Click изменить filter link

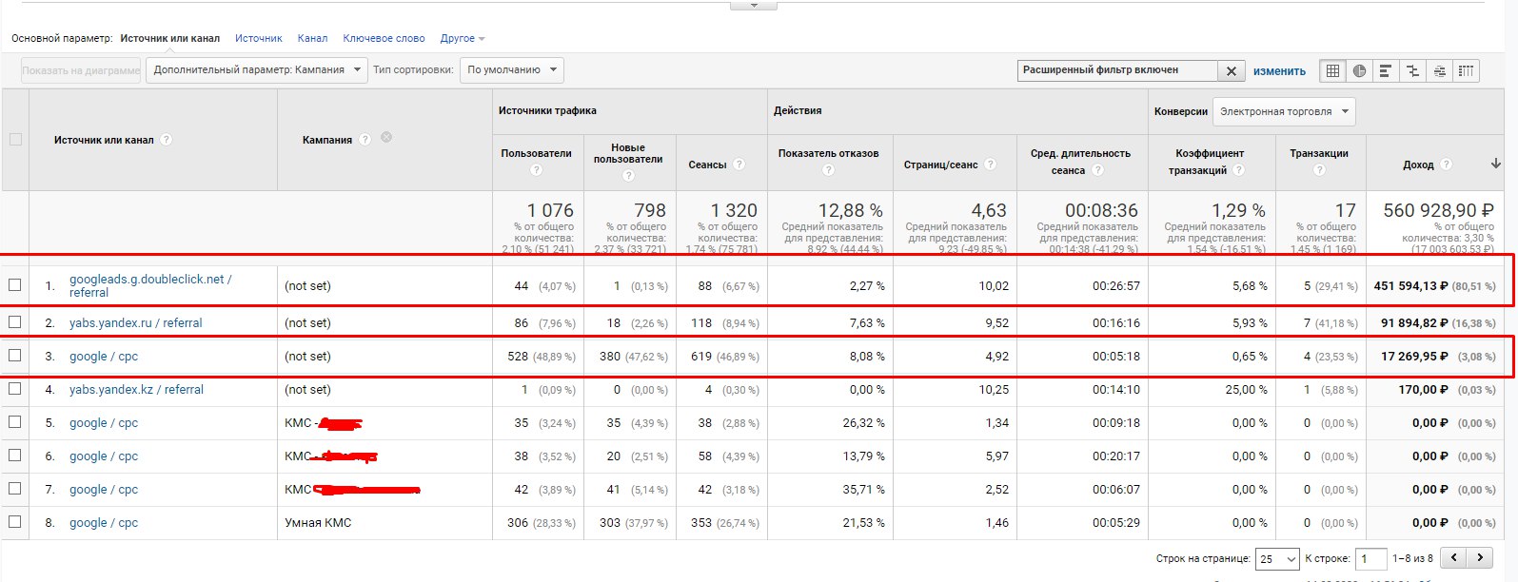[x=1279, y=71]
